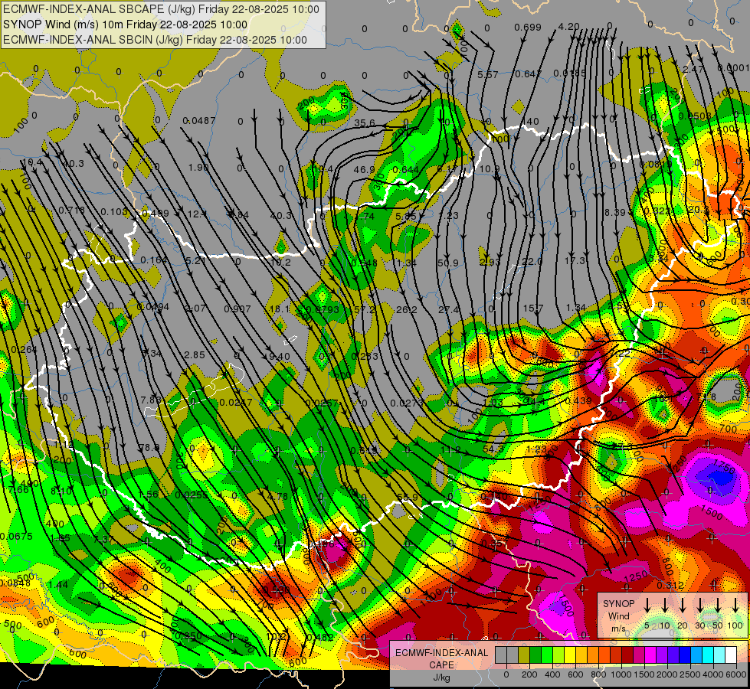Click the map value 1.90
750x689 pixels.
(x=198, y=168)
